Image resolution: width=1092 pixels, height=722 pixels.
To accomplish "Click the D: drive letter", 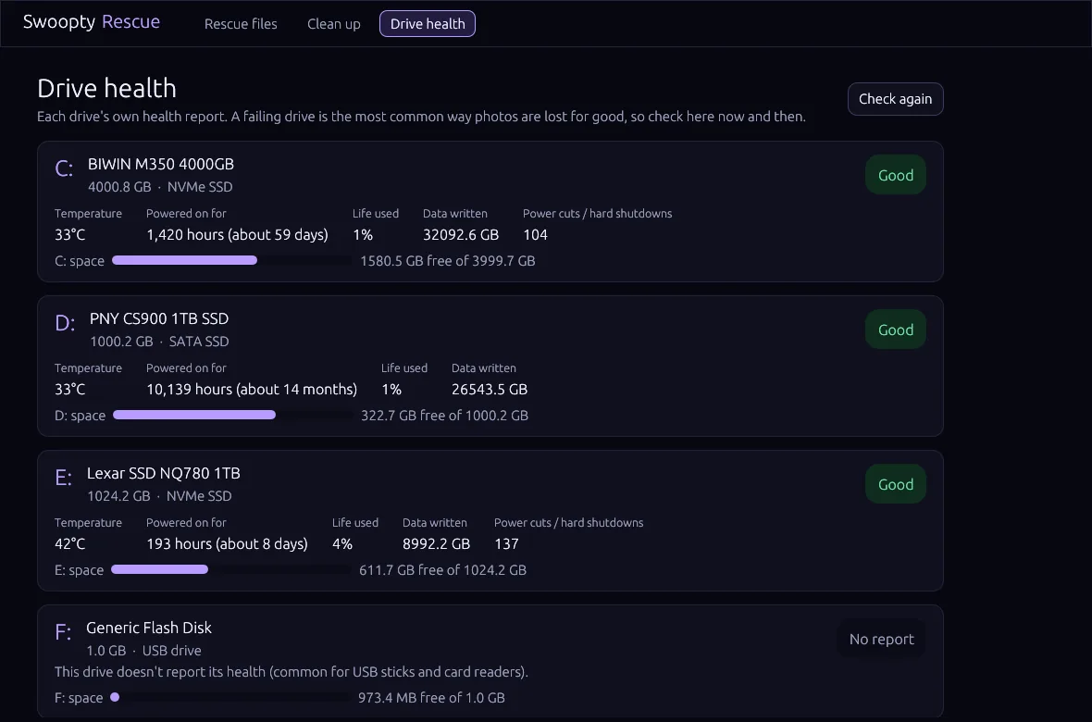I will point(65,323).
